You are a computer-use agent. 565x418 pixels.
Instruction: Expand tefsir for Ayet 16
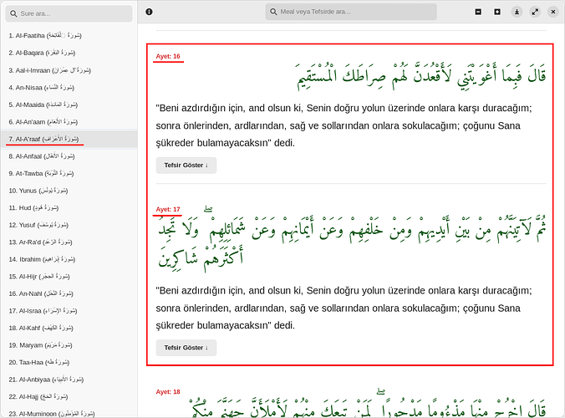[x=186, y=166]
